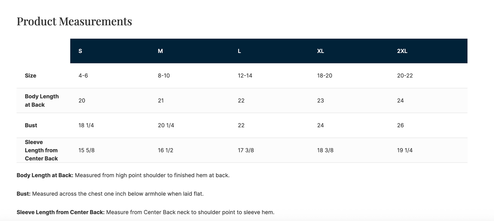Click the 15 5/8 sleeve length value
Screen dimensions: 494x221
pos(87,150)
